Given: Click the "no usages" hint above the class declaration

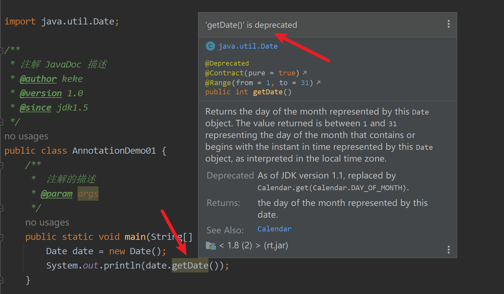Looking at the screenshot, I should 26,136.
